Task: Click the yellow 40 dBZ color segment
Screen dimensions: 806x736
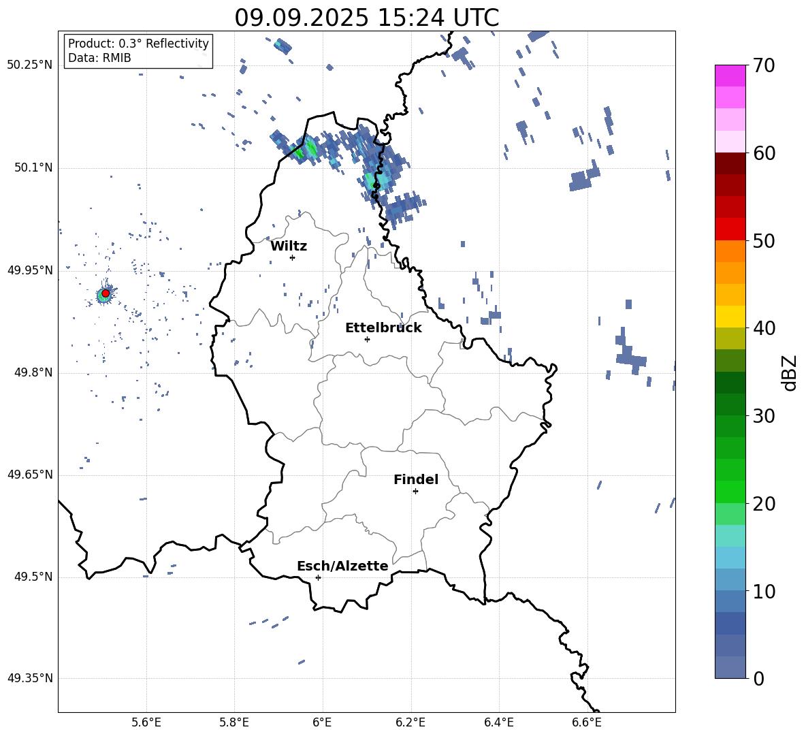Action: 730,317
